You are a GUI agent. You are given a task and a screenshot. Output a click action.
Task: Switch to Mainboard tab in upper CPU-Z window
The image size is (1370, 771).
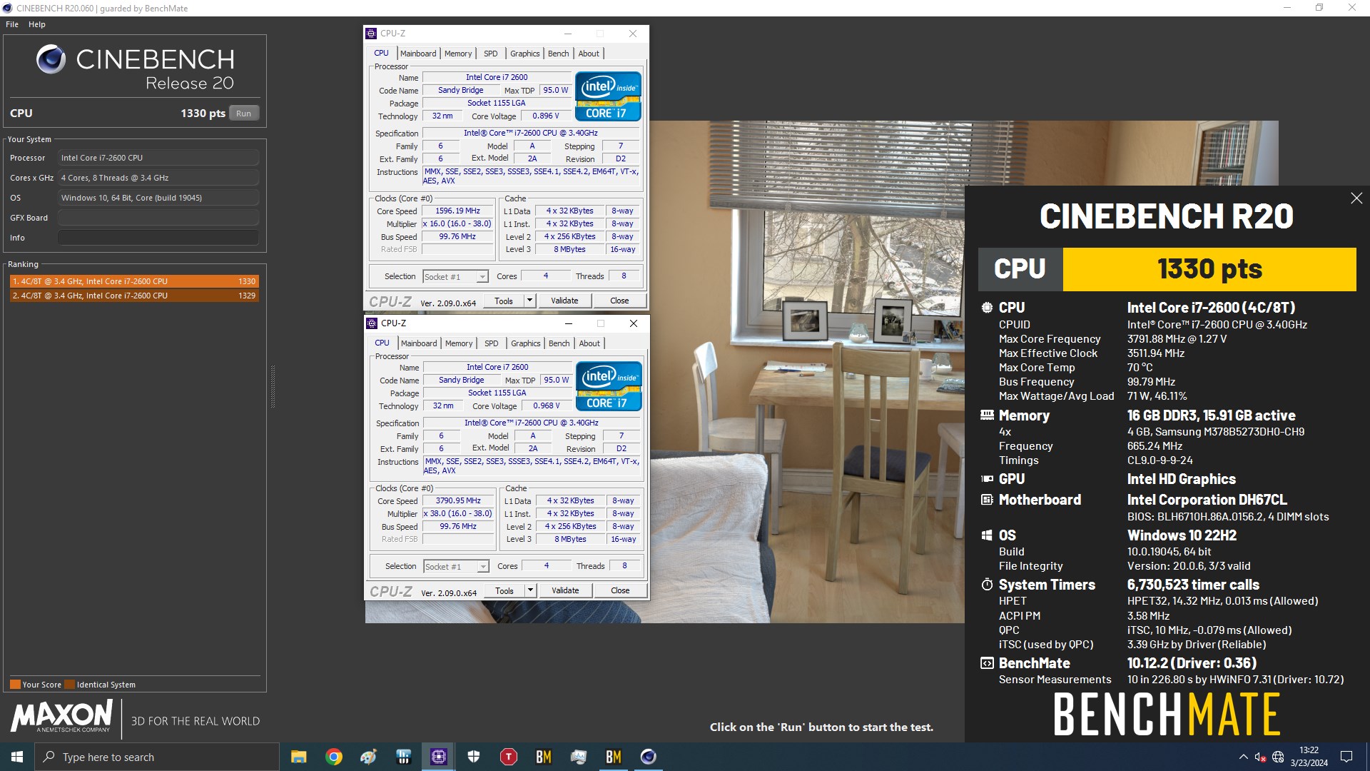pos(418,54)
